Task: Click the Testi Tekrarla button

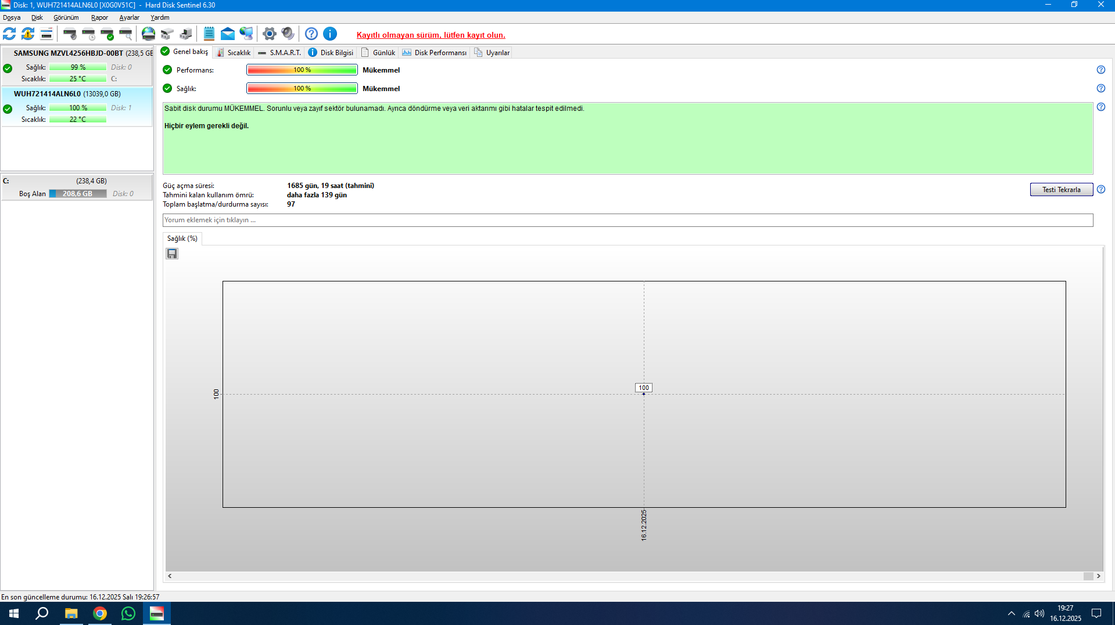Action: [1061, 190]
